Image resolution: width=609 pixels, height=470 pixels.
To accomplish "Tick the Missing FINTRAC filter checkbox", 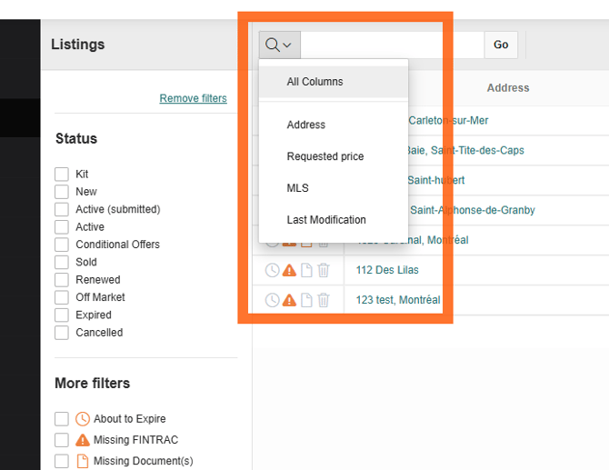I will (62, 440).
